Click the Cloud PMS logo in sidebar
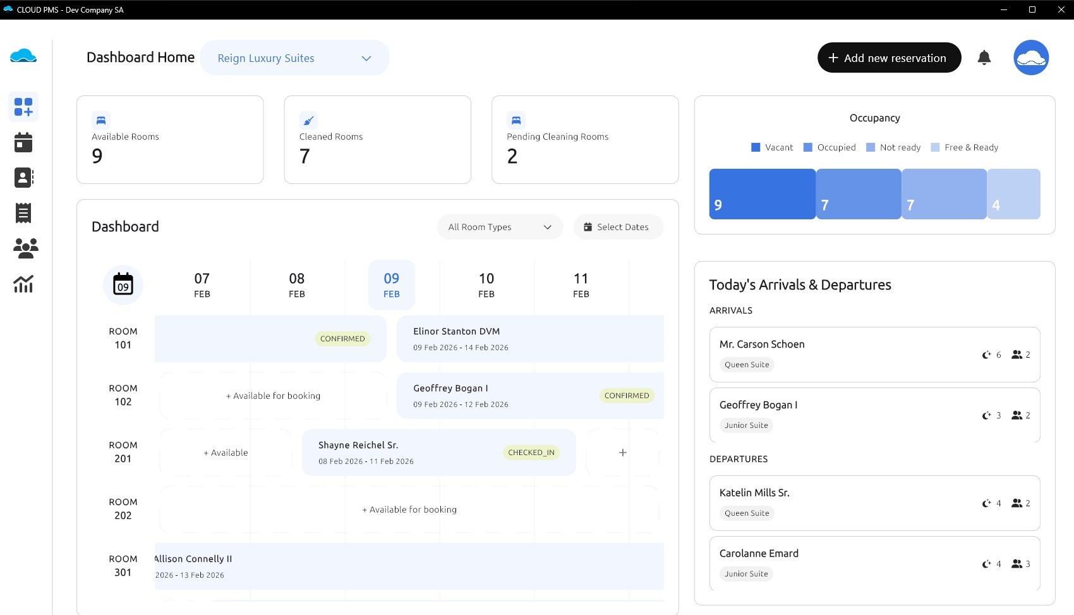Image resolution: width=1074 pixels, height=615 pixels. pos(23,56)
